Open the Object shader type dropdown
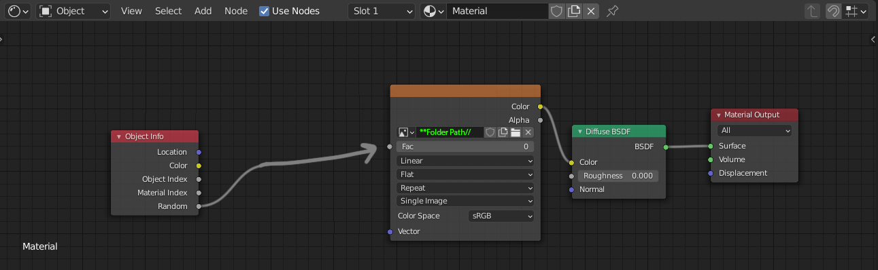The image size is (878, 270). pos(73,11)
